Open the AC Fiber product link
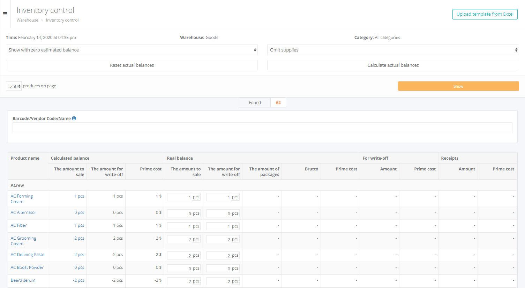The width and height of the screenshot is (525, 288). pyautogui.click(x=18, y=225)
